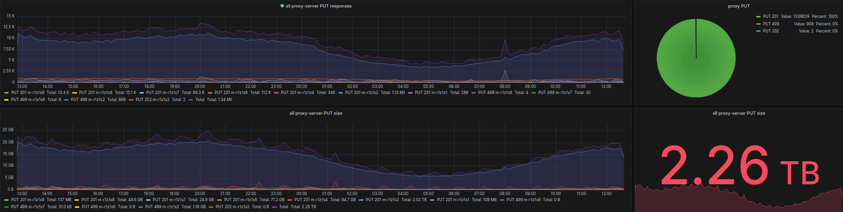
Task: Toggle PUT 201 m-r1z1s6 series in PUT responses legend
Action: point(231,93)
